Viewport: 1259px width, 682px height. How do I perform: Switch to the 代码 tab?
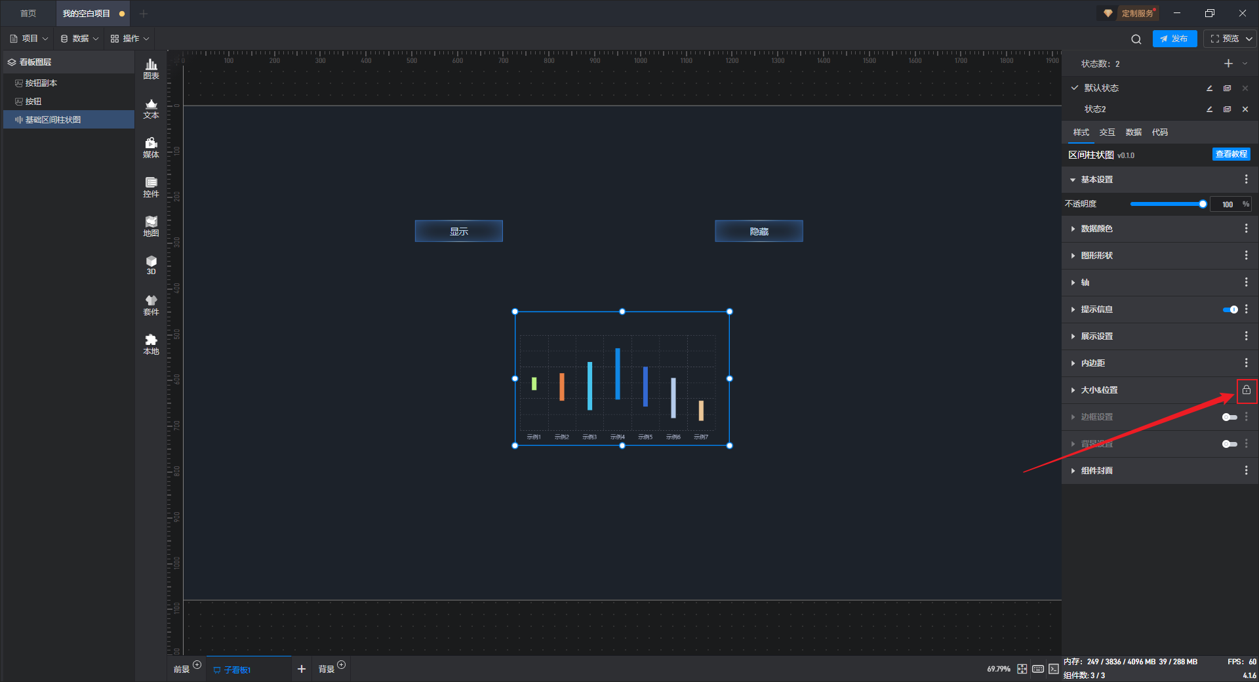(1160, 132)
